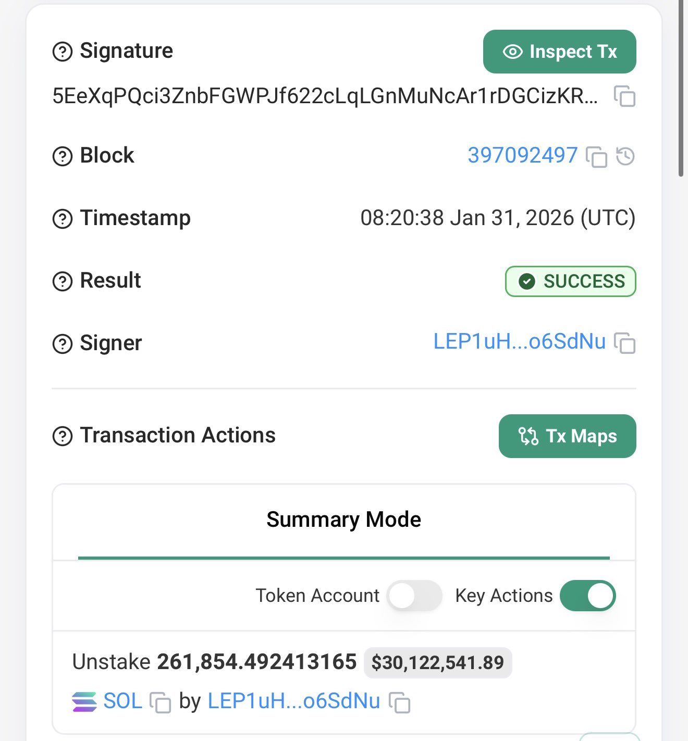Open the SOL token link
The height and width of the screenshot is (741, 688).
(x=122, y=701)
